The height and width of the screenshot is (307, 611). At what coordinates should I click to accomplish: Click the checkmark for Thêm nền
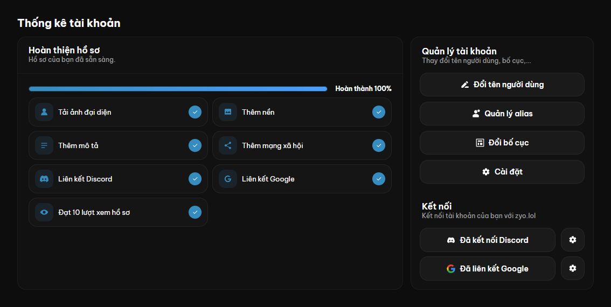[x=379, y=112]
